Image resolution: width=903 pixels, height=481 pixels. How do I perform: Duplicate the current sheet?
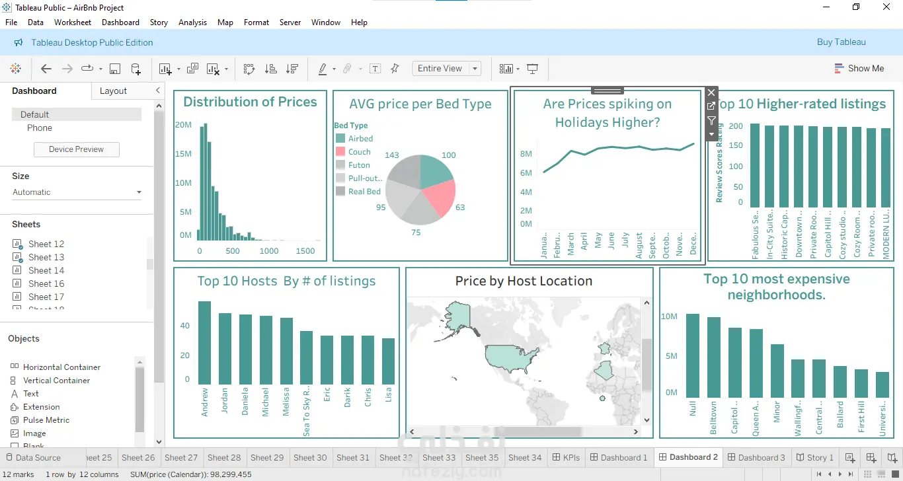192,69
